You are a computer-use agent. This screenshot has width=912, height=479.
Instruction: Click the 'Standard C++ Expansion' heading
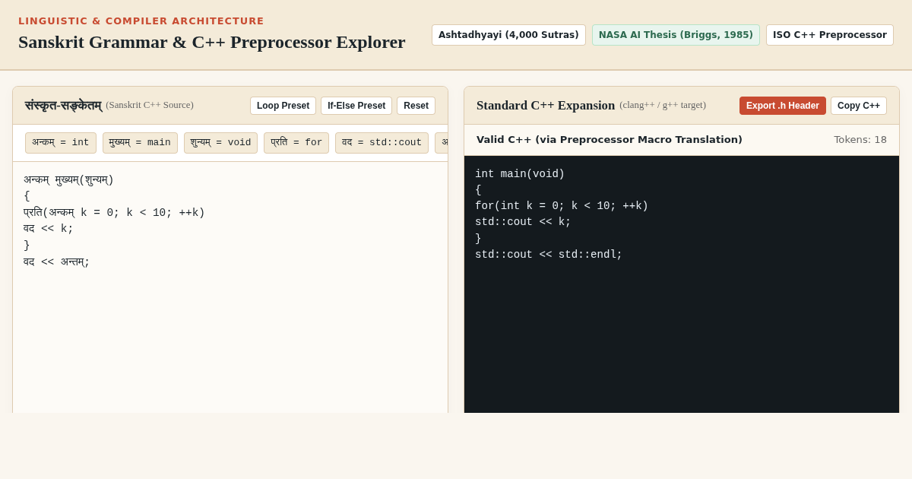(546, 106)
